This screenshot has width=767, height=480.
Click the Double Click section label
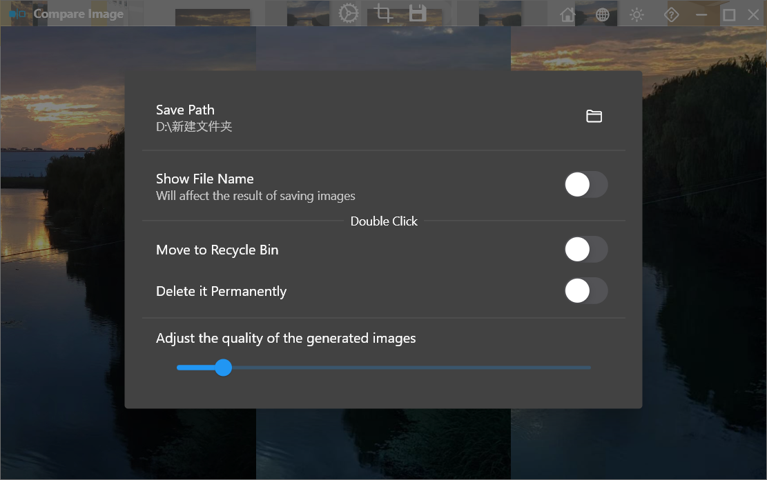click(384, 221)
